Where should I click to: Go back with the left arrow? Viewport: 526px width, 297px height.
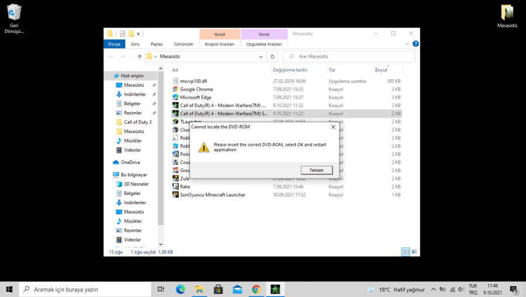click(112, 57)
